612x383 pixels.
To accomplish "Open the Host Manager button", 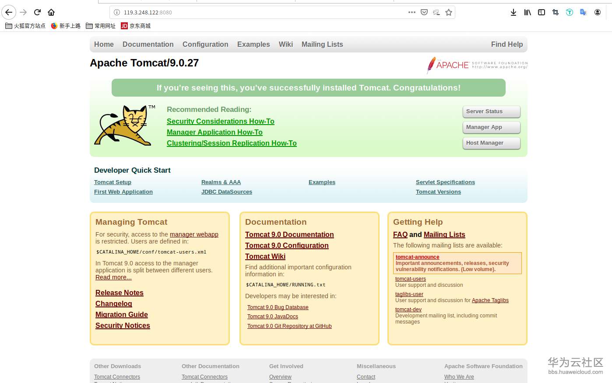I will pos(492,143).
